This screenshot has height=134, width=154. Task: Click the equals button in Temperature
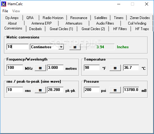[x=115, y=68]
